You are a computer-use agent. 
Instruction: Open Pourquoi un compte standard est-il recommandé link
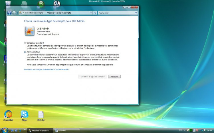click(x=47, y=69)
